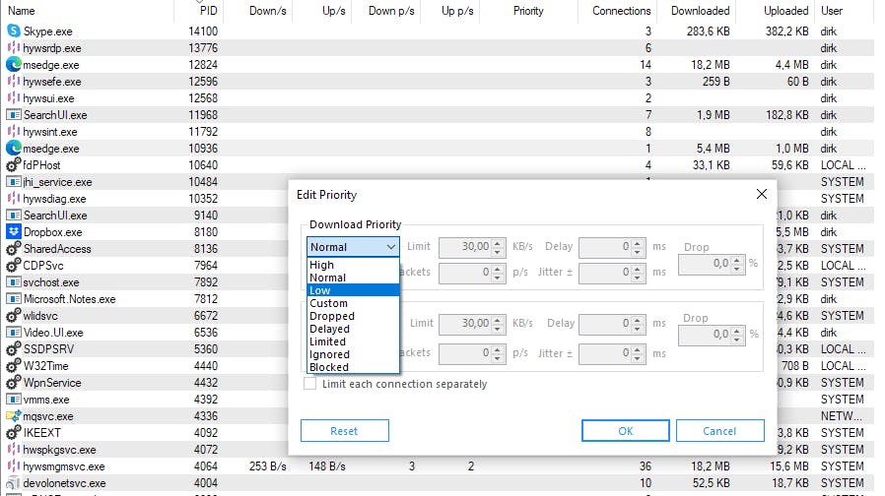Click the Skype.exe process icon
The width and height of the screenshot is (885, 496).
coord(14,31)
